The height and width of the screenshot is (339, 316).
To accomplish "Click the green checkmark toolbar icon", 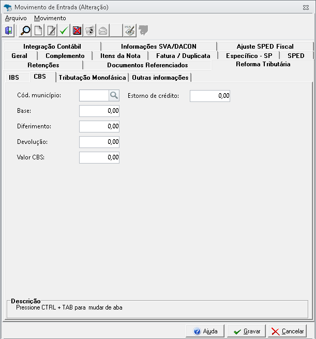I will point(64,31).
